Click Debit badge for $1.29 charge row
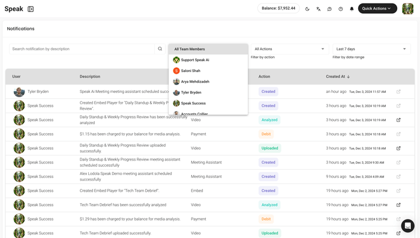The height and width of the screenshot is (238, 420). click(266, 219)
